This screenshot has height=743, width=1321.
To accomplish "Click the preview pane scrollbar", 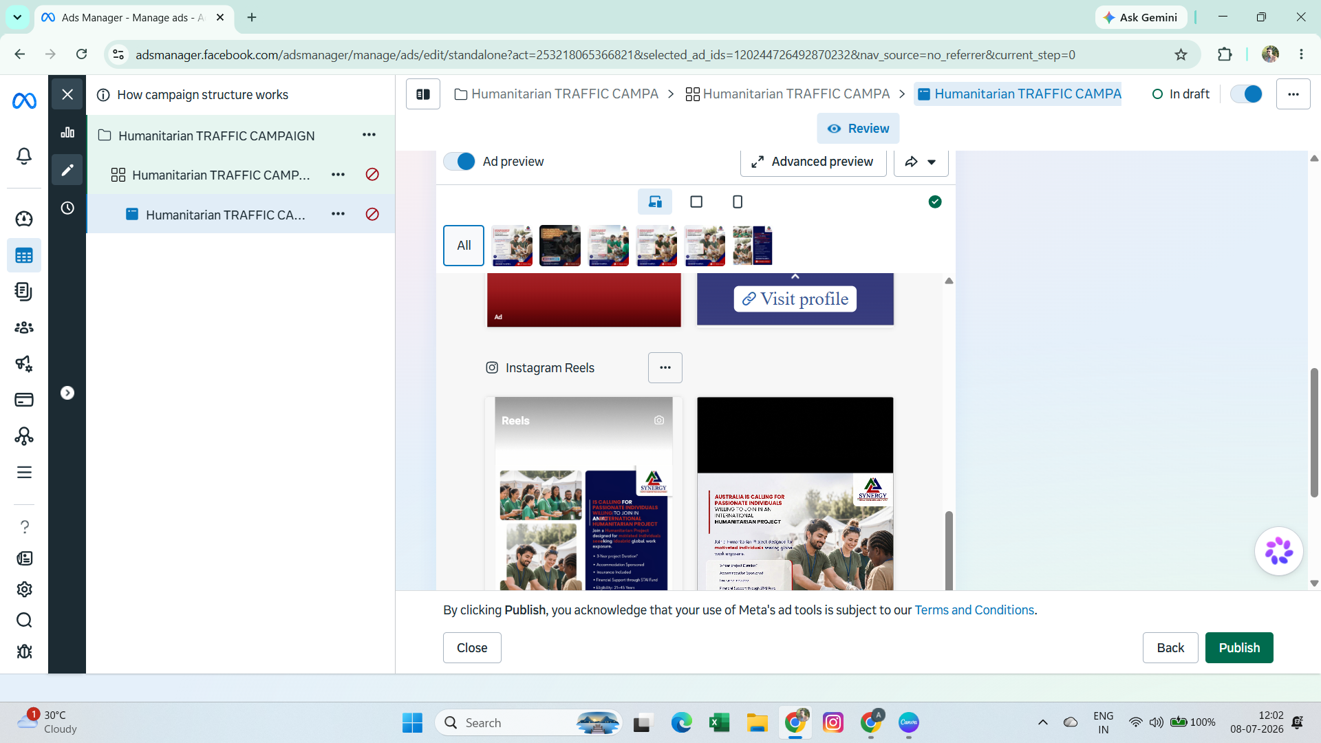I will tap(949, 550).
